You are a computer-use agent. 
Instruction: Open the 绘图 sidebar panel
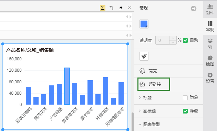point(210,61)
